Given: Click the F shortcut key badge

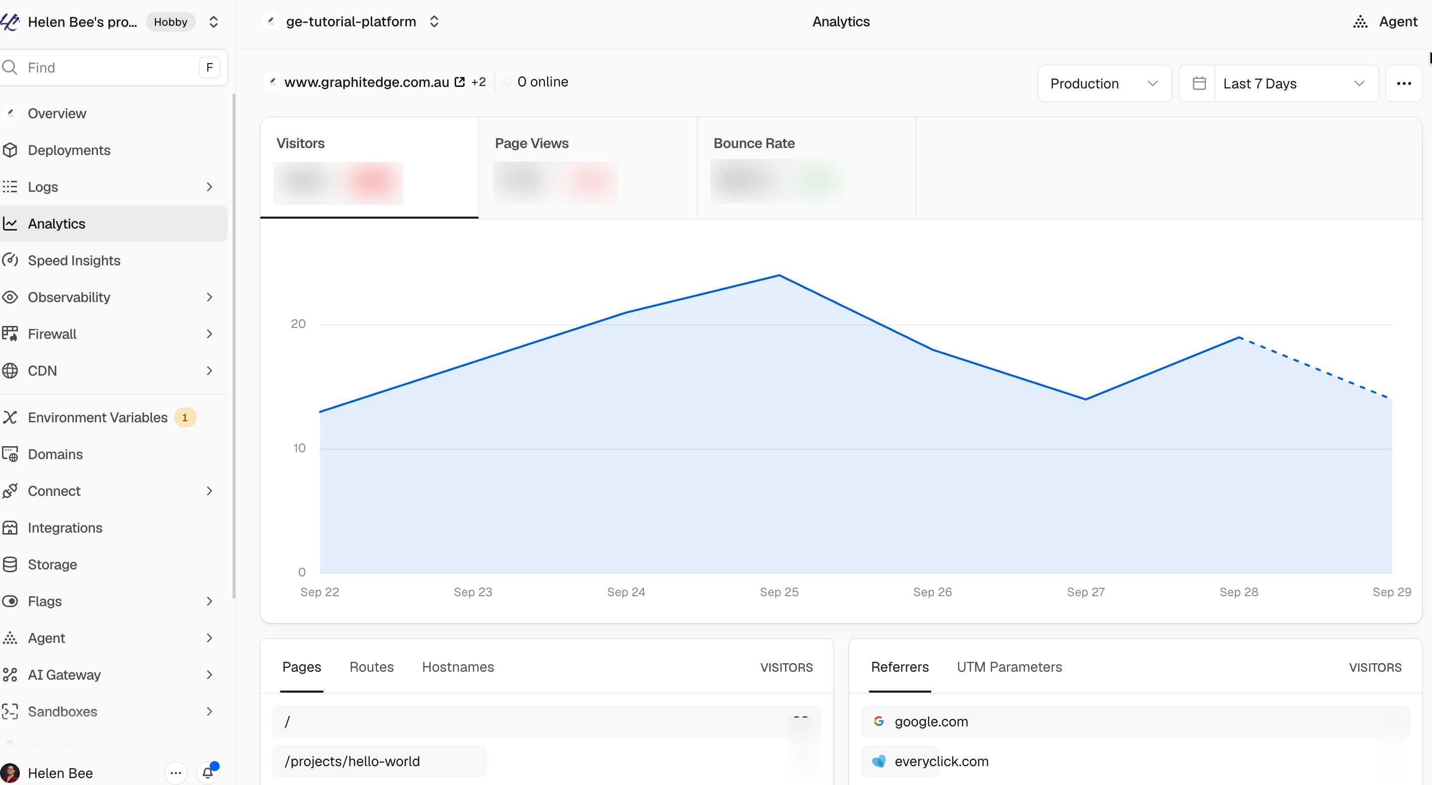Looking at the screenshot, I should tap(209, 67).
